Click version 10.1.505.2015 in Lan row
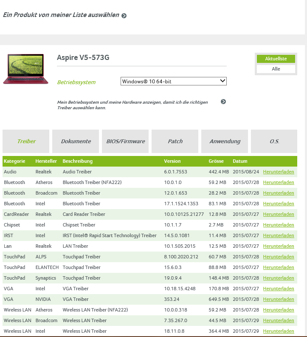 [180, 246]
